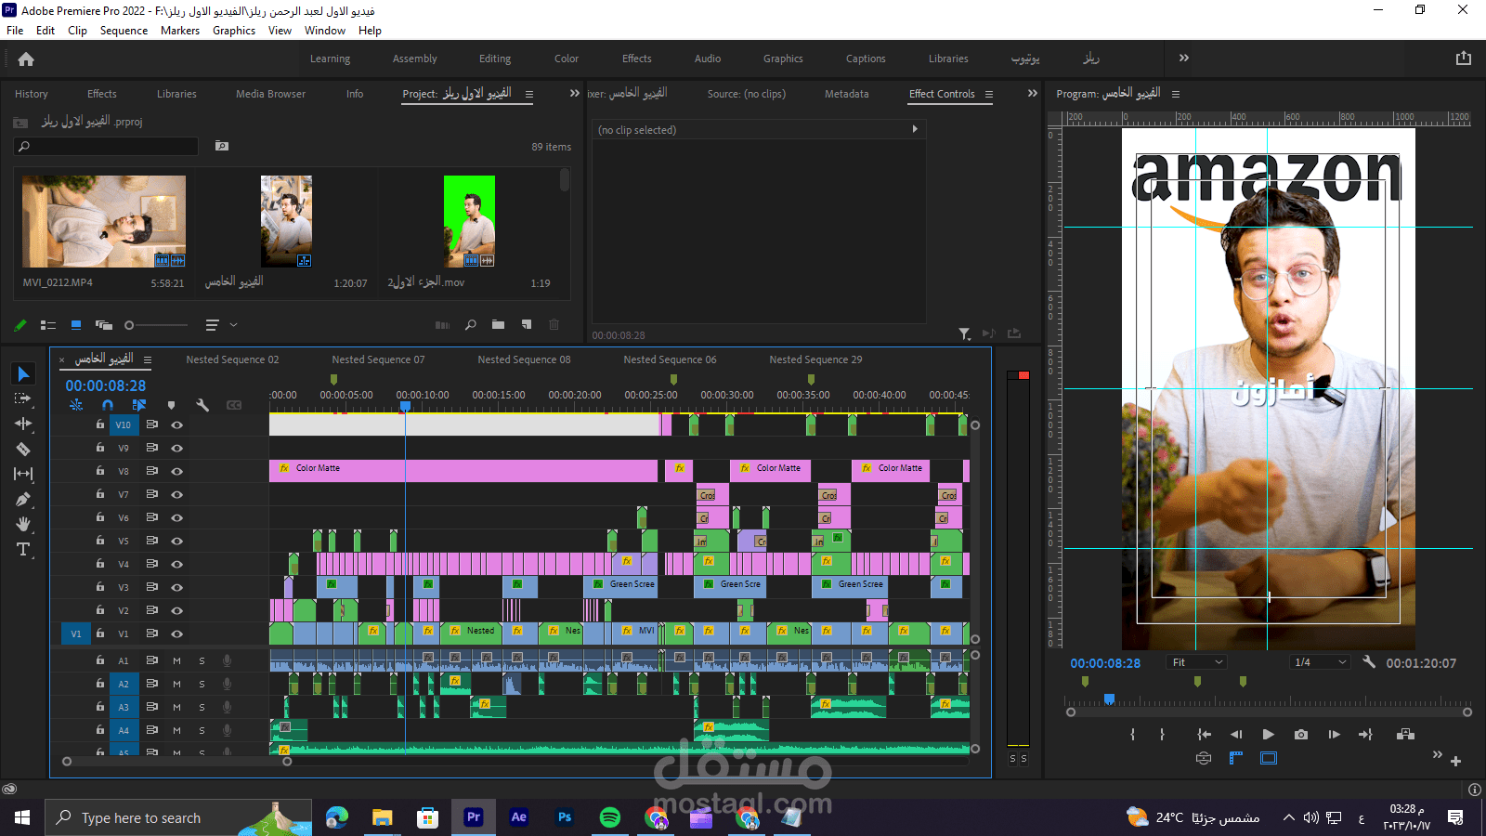The height and width of the screenshot is (836, 1486).
Task: Play the sequence in Program monitor
Action: tap(1269, 734)
